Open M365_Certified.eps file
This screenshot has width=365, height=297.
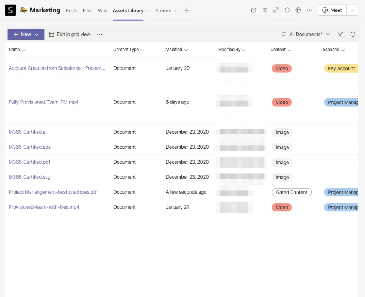(x=30, y=147)
